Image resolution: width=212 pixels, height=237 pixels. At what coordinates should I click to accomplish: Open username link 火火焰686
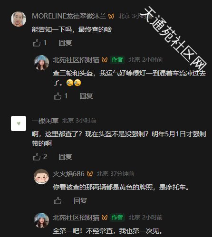click(x=68, y=174)
